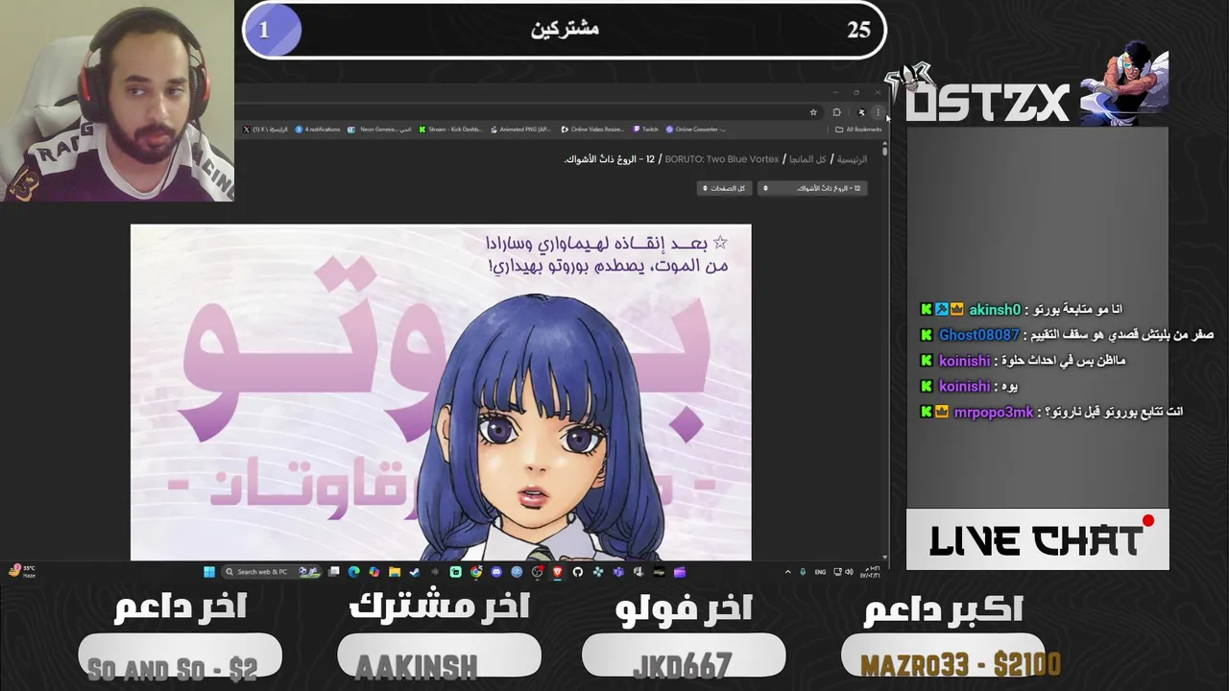This screenshot has width=1229, height=691.
Task: Show hidden system tray icons
Action: [x=788, y=572]
